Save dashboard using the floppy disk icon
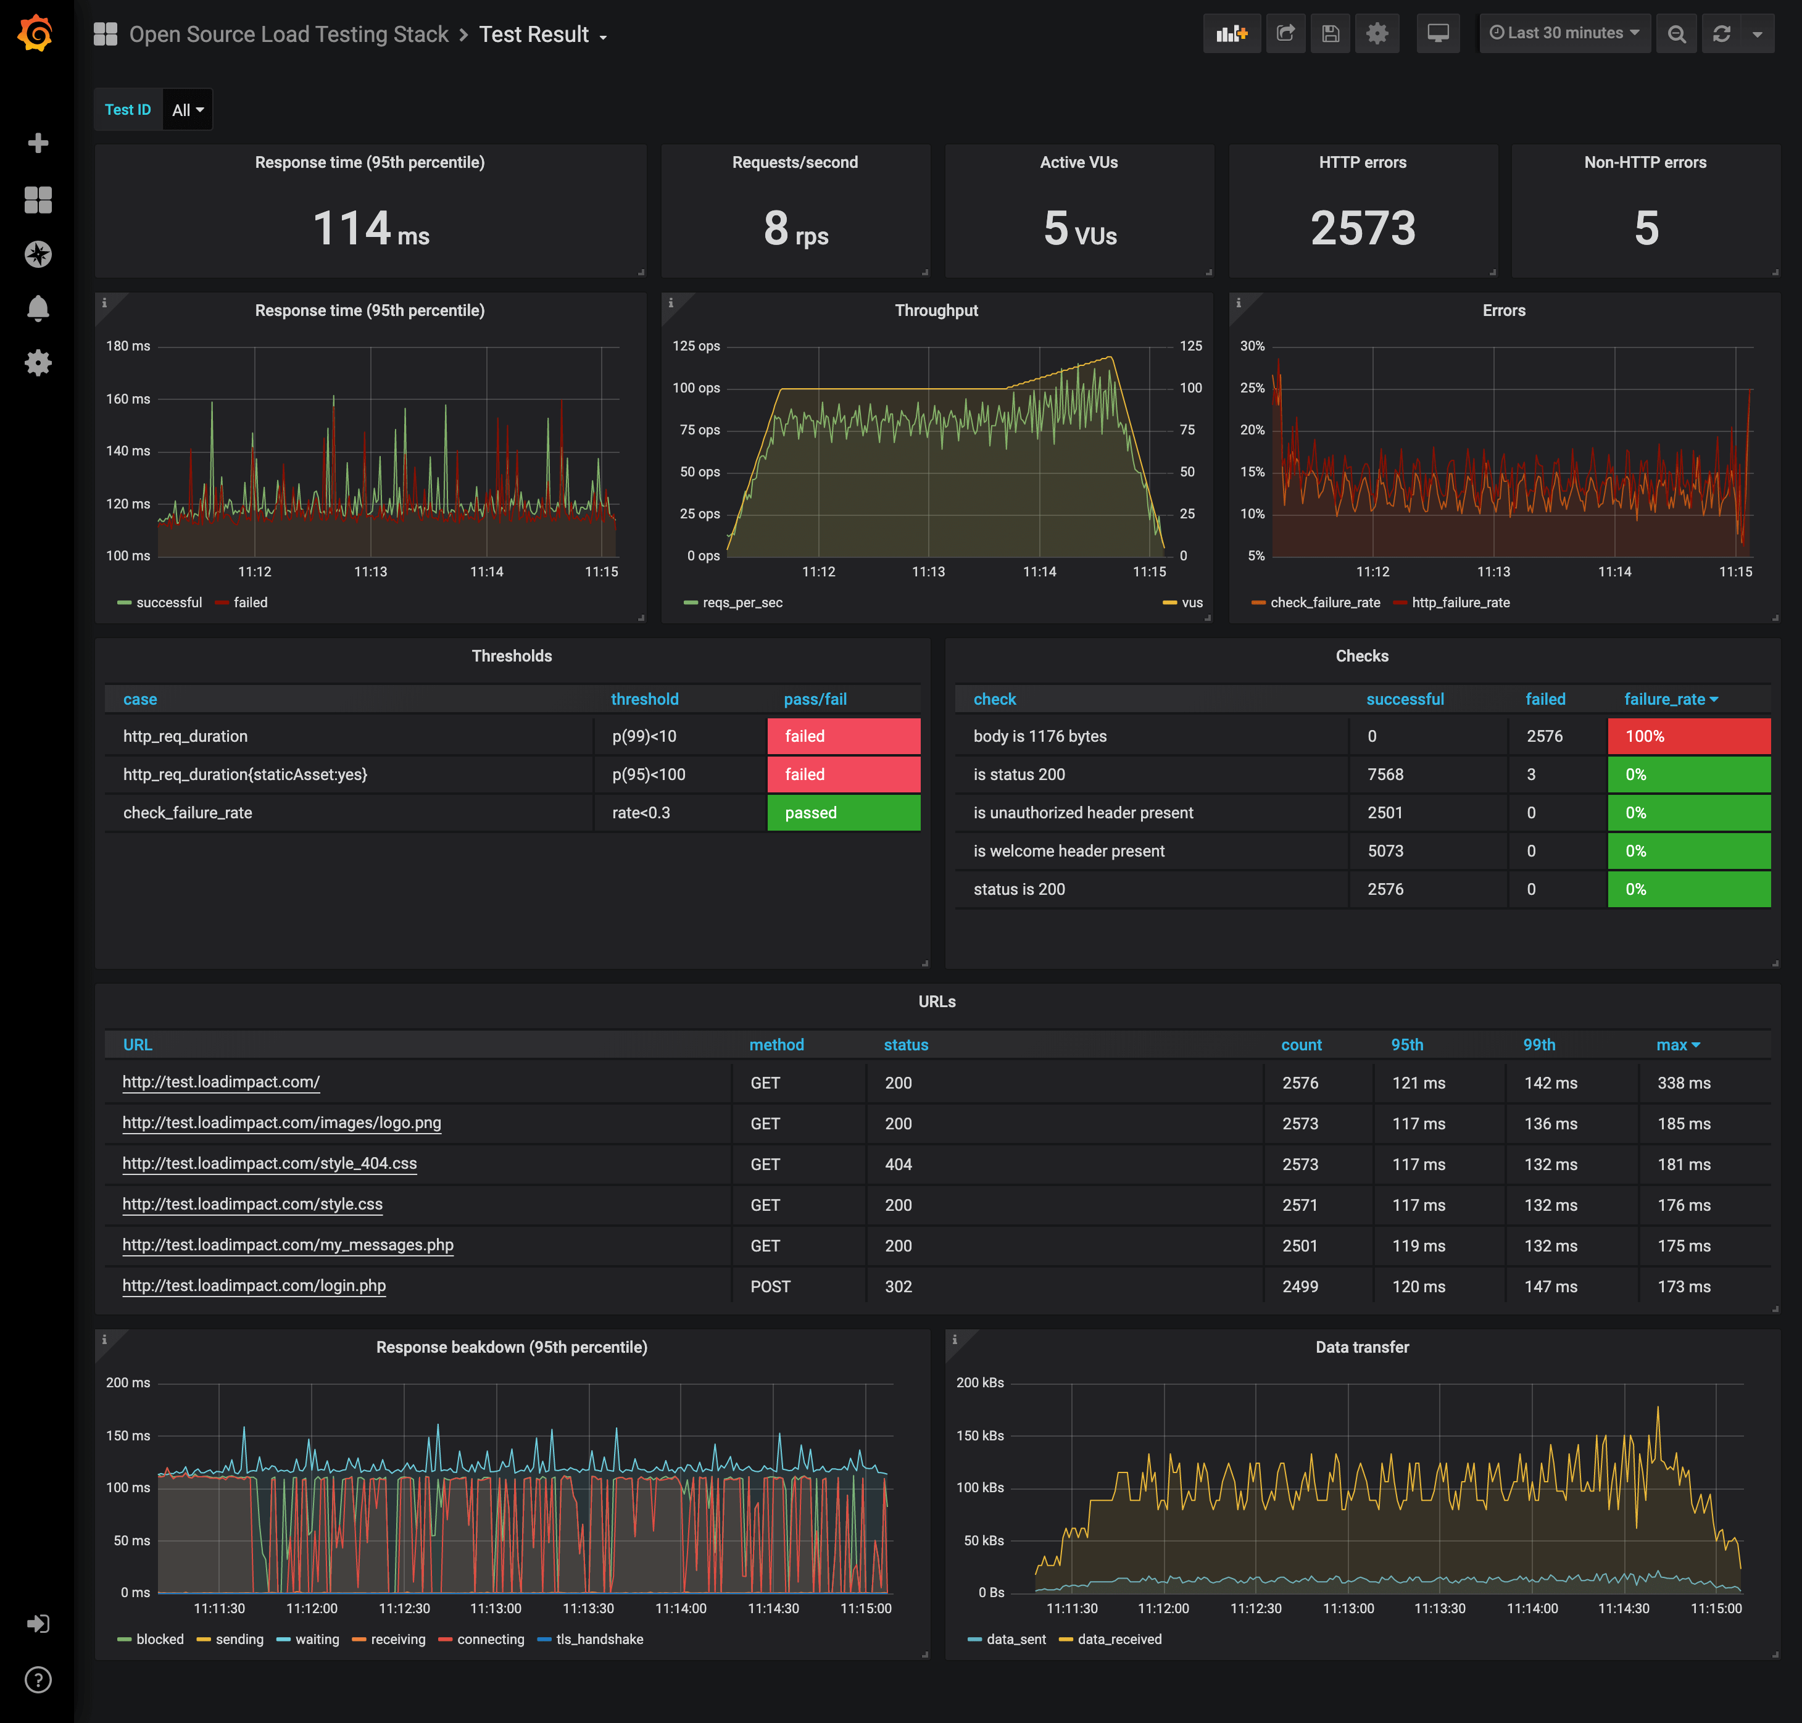The image size is (1802, 1723). [1330, 34]
